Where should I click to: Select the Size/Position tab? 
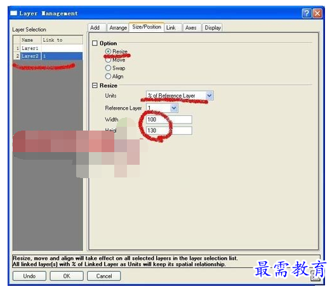147,27
